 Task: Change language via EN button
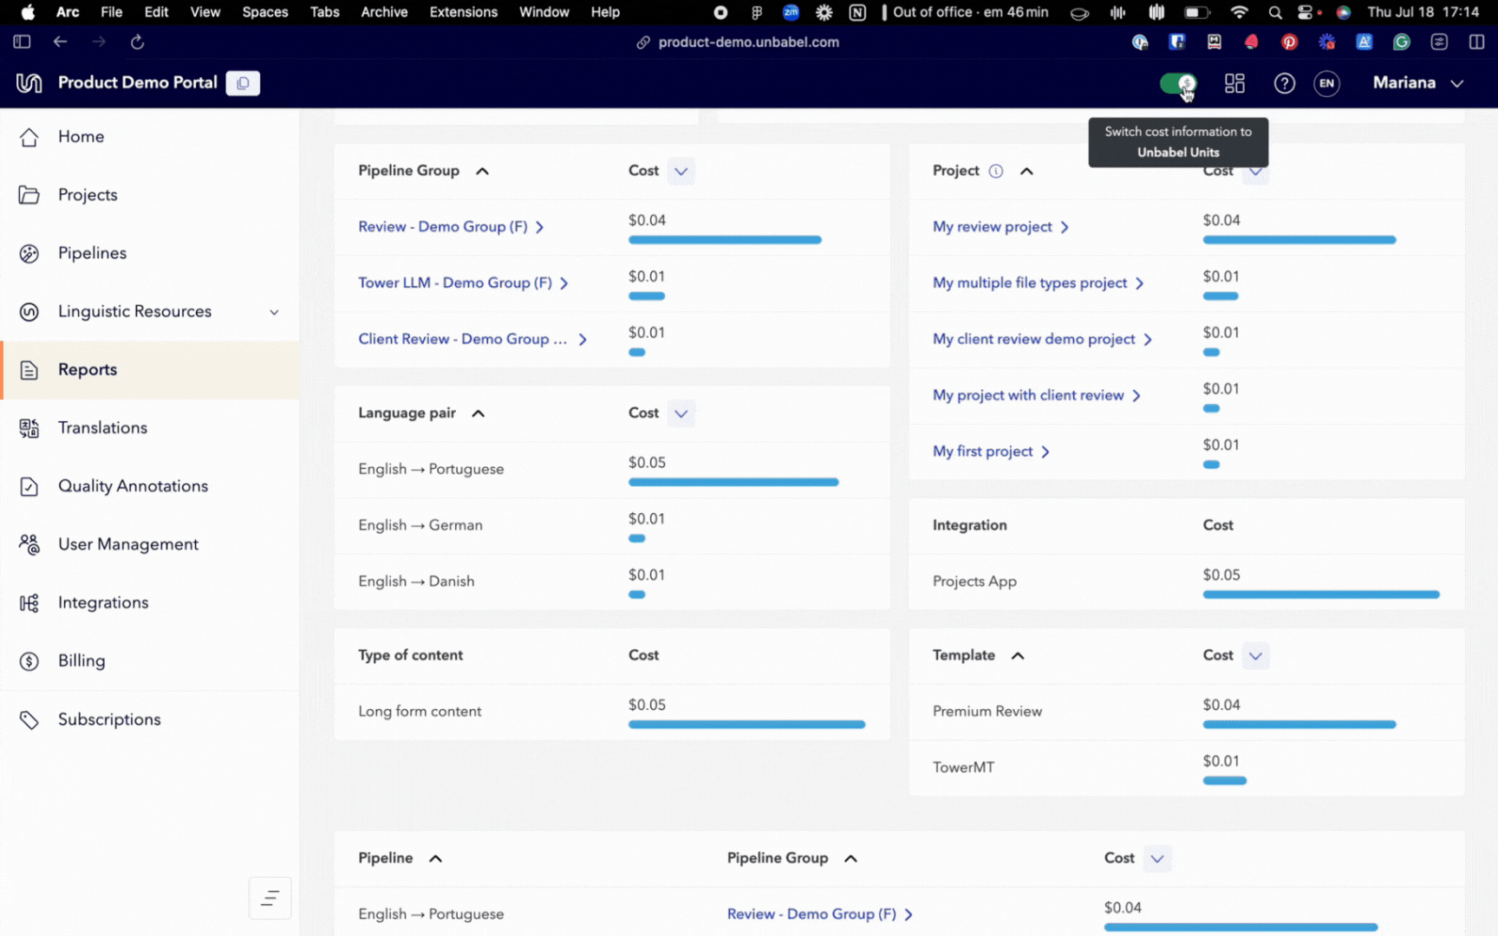point(1326,83)
